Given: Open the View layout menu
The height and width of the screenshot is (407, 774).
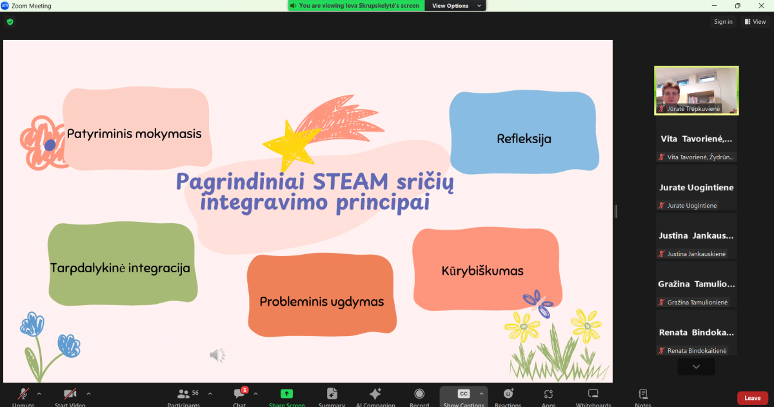Looking at the screenshot, I should pyautogui.click(x=755, y=22).
